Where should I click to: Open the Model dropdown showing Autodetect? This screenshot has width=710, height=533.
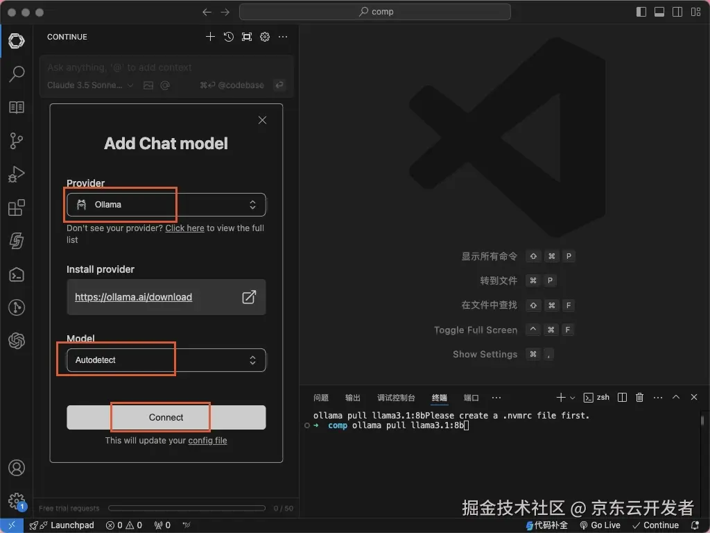(x=166, y=360)
